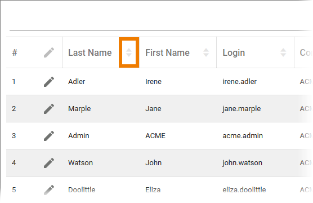Sort the Login column using its arrows
Image resolution: width=313 pixels, height=203 pixels.
point(283,52)
